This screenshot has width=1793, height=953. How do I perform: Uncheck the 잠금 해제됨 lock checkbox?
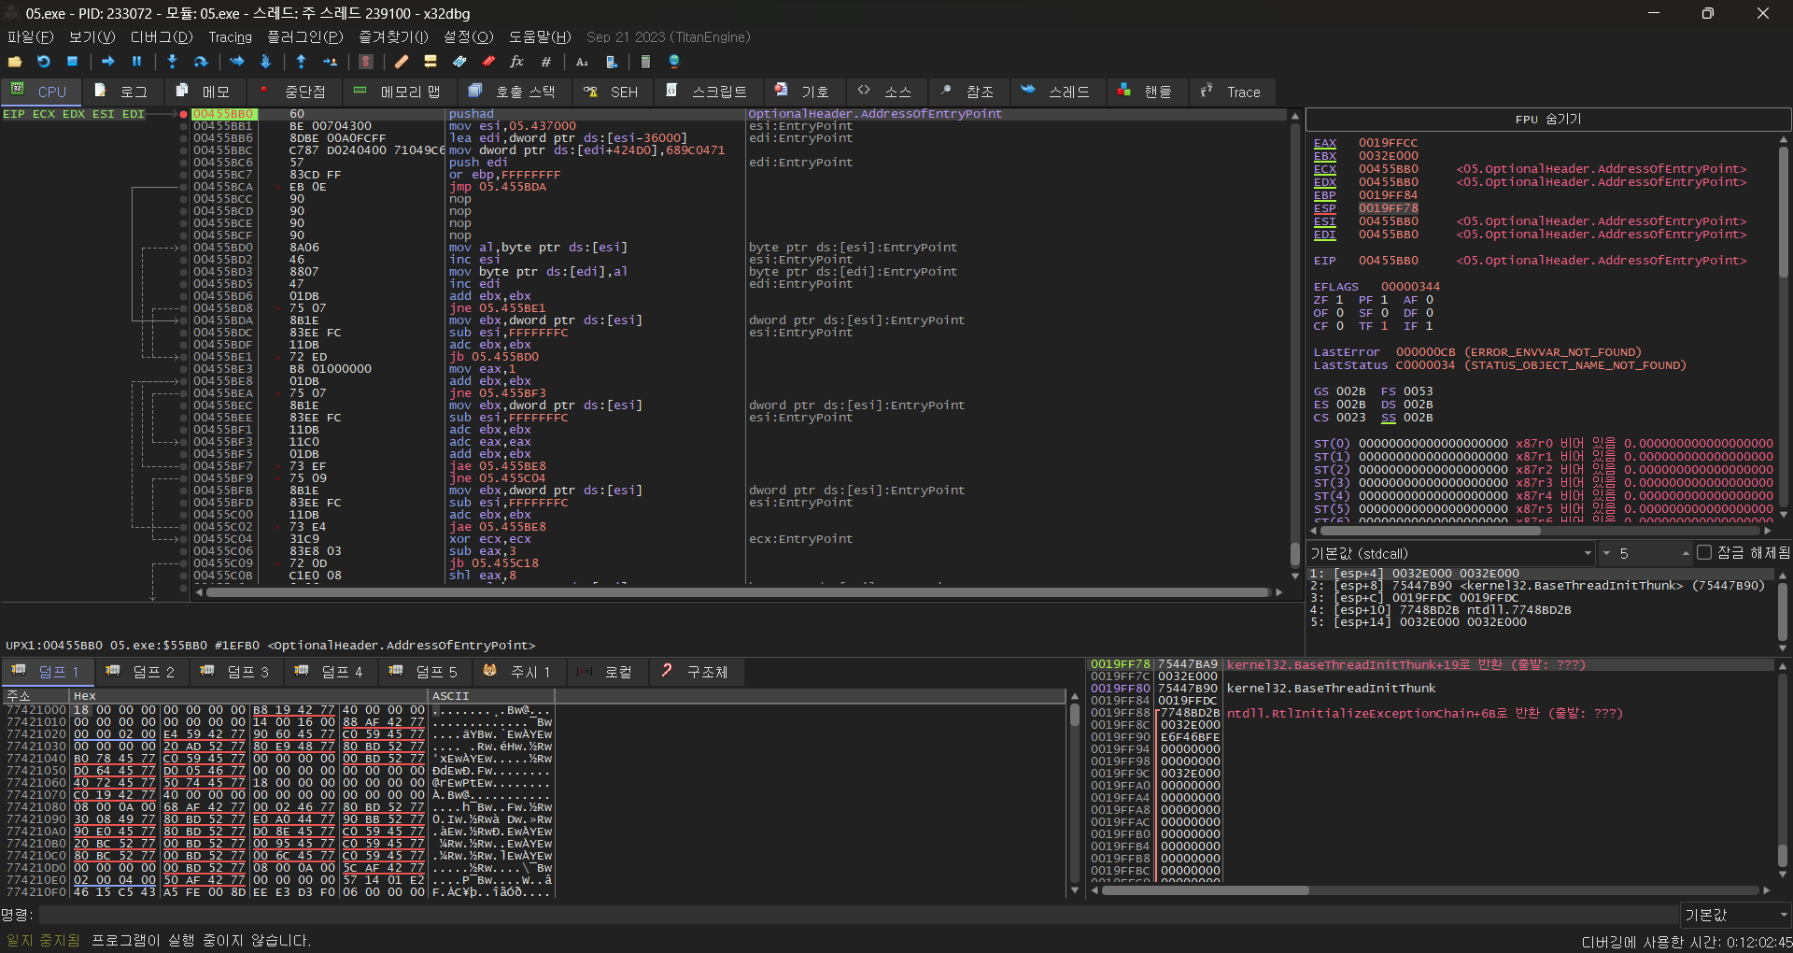[x=1706, y=553]
